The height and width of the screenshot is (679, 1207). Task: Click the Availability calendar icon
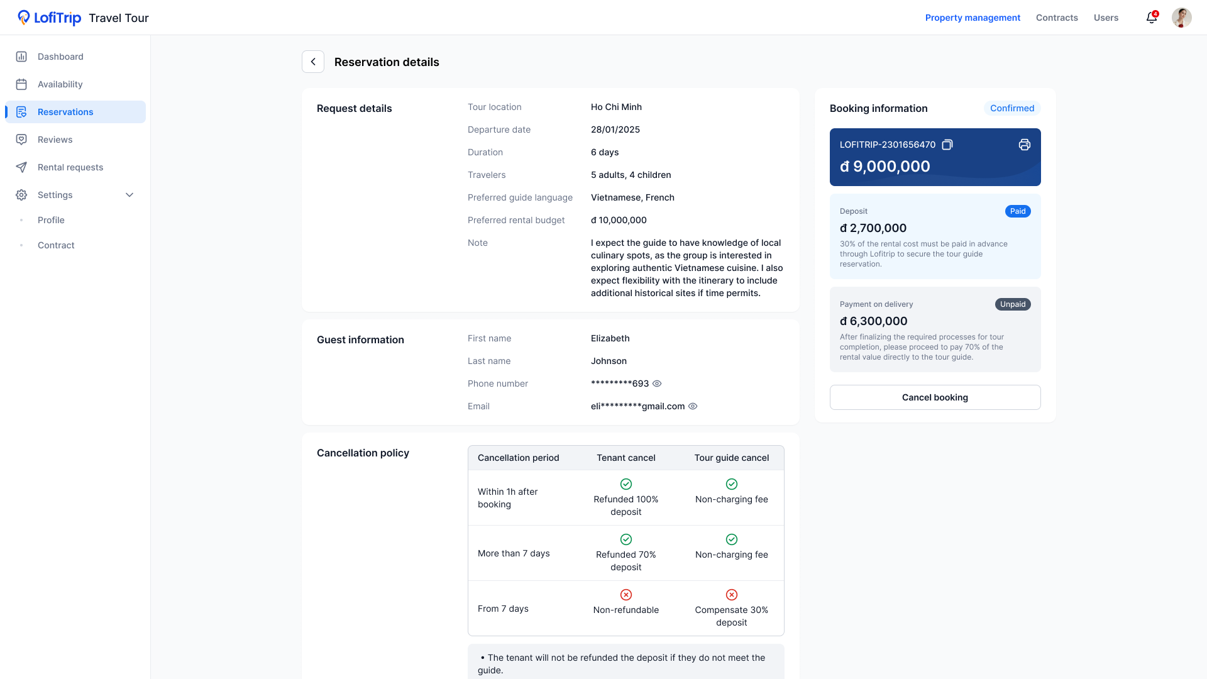[x=21, y=84]
